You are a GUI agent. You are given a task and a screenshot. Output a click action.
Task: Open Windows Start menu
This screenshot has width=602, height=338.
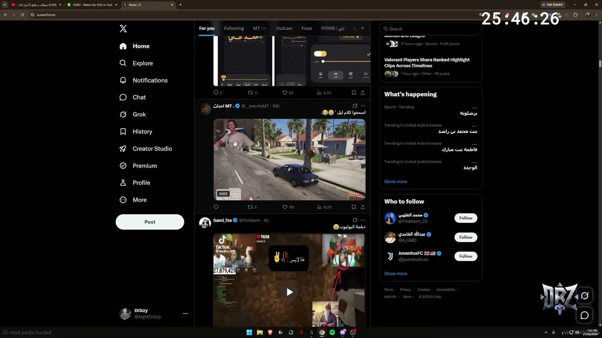tap(249, 332)
